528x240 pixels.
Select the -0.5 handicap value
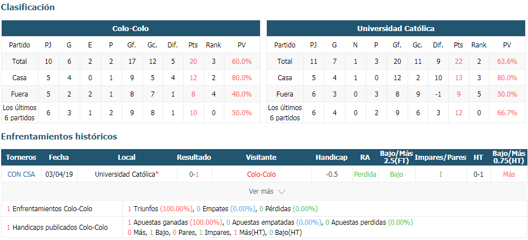point(332,174)
